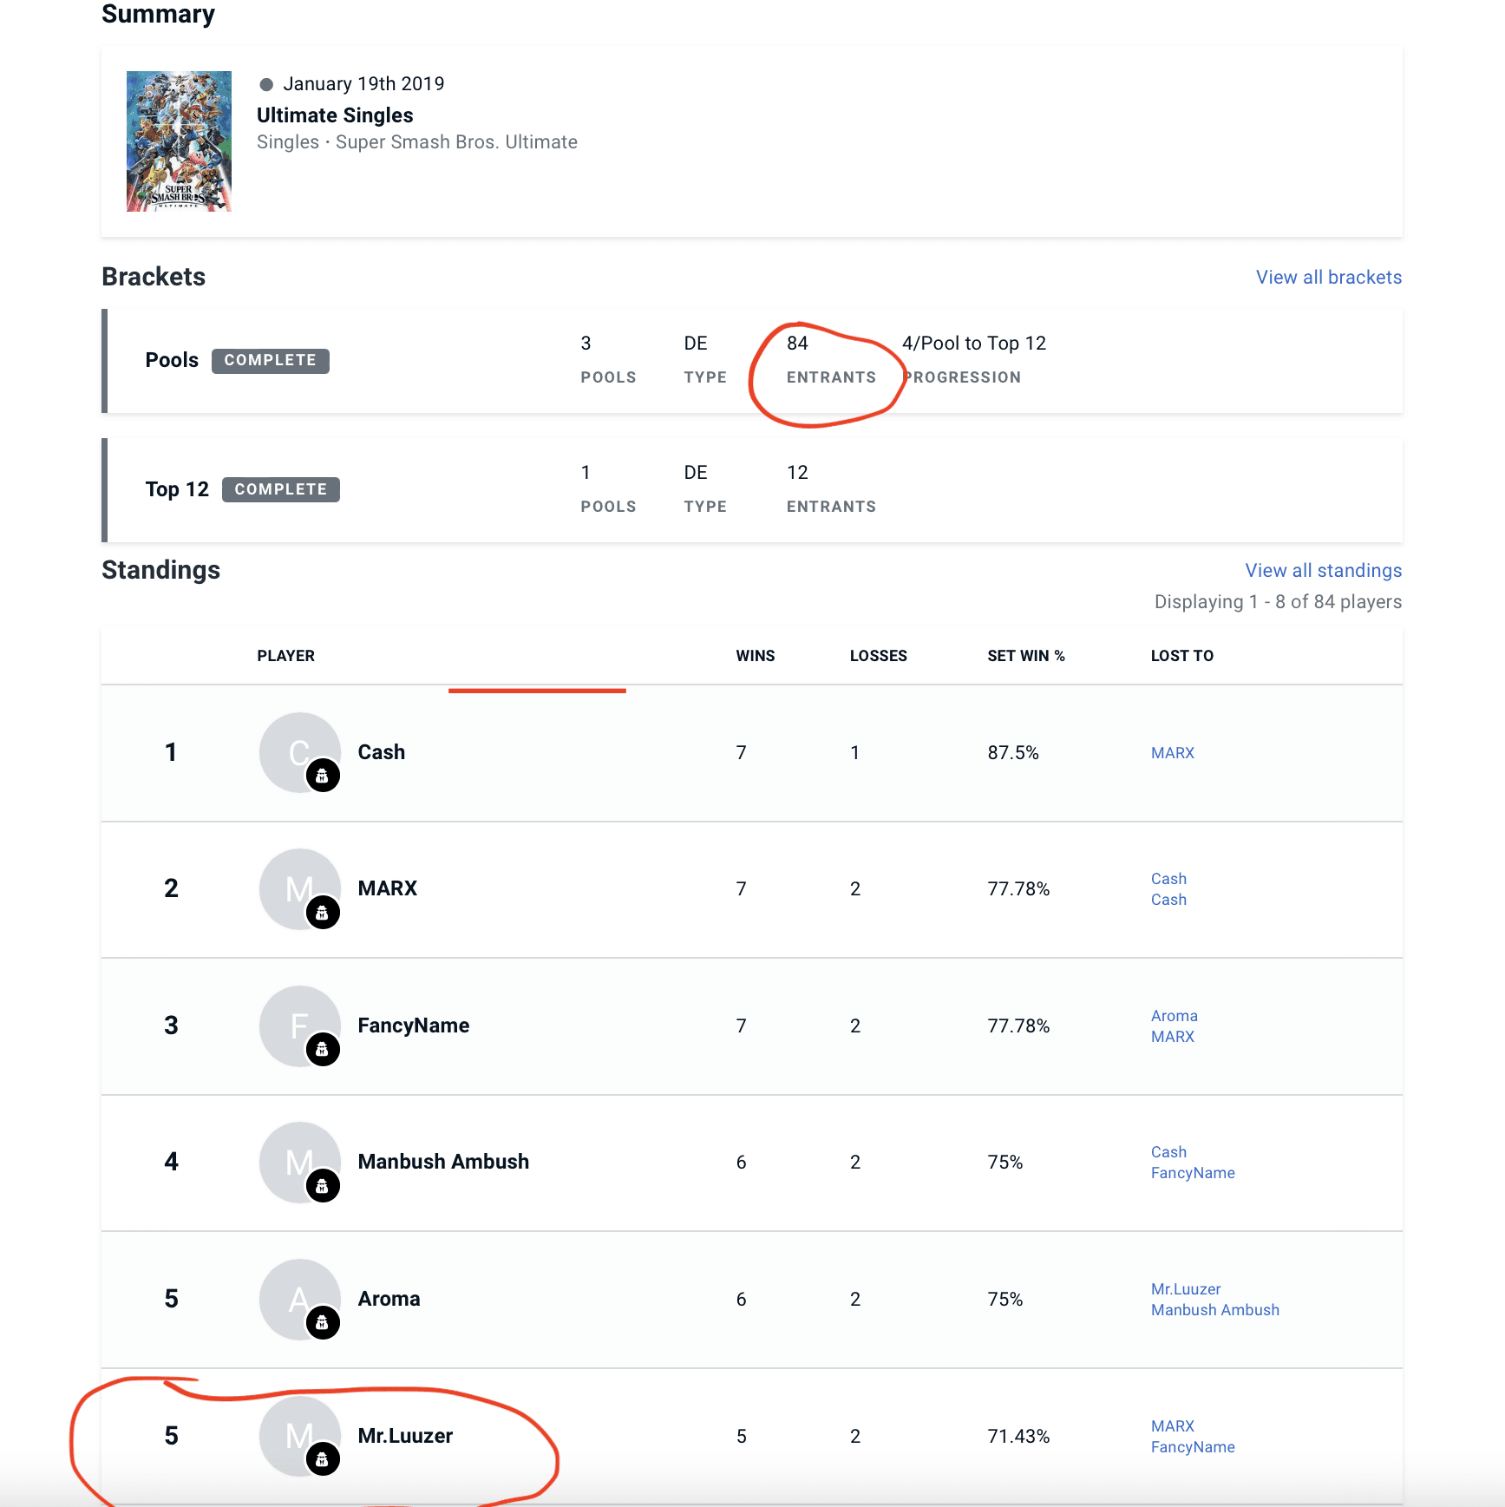
Task: Open Manbush Ambush link in Aroma's Lost To
Action: (x=1215, y=1310)
